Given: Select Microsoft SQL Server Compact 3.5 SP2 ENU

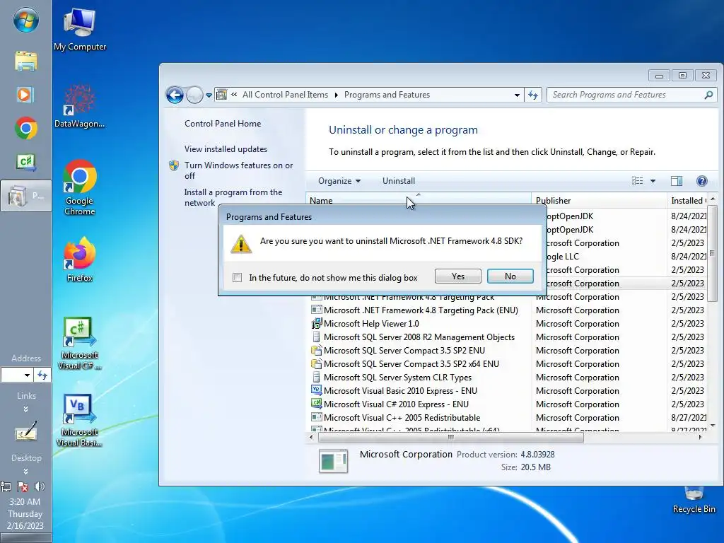Looking at the screenshot, I should [x=507, y=350].
